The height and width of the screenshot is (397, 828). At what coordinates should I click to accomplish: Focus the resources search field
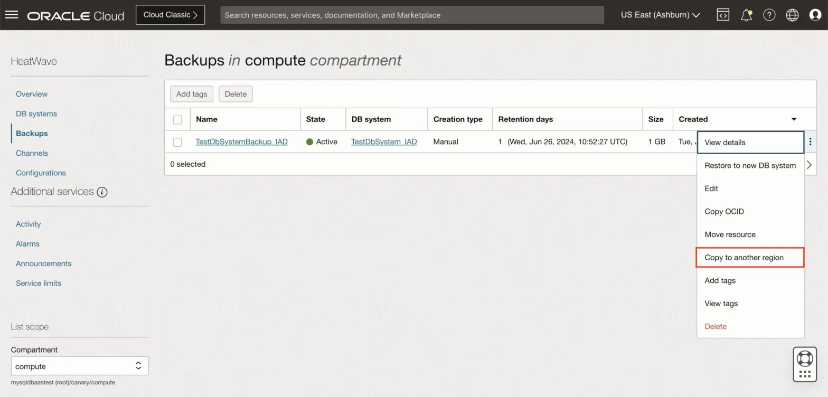coord(412,15)
